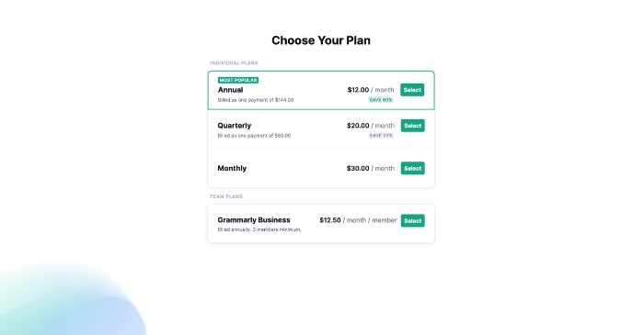The height and width of the screenshot is (335, 644).
Task: Click the Quarterly plan title
Action: click(234, 126)
